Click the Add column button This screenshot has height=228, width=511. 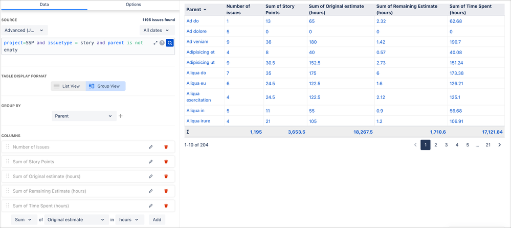click(x=157, y=219)
